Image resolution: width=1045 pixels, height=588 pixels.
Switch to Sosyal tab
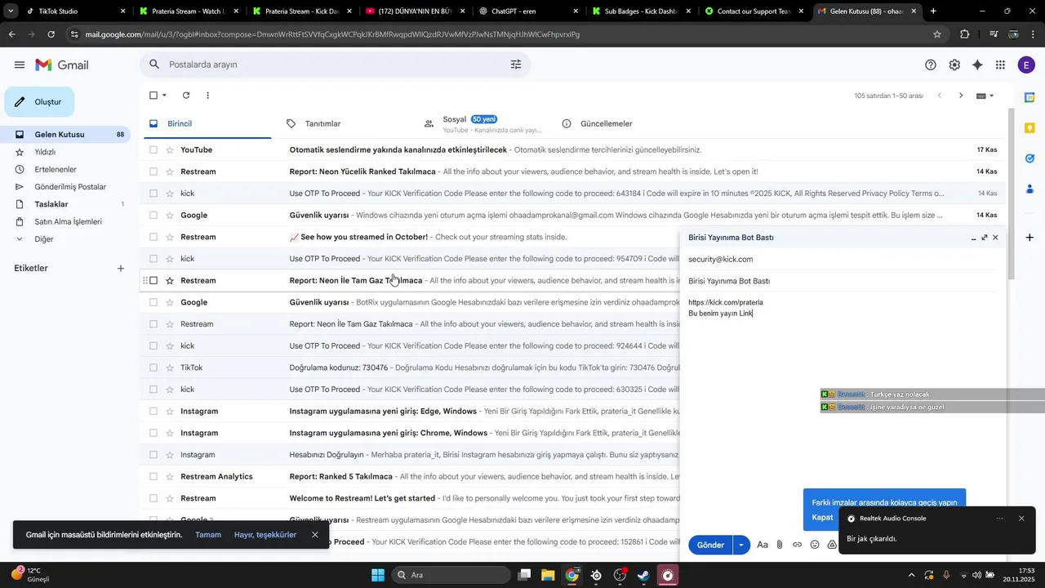point(482,124)
